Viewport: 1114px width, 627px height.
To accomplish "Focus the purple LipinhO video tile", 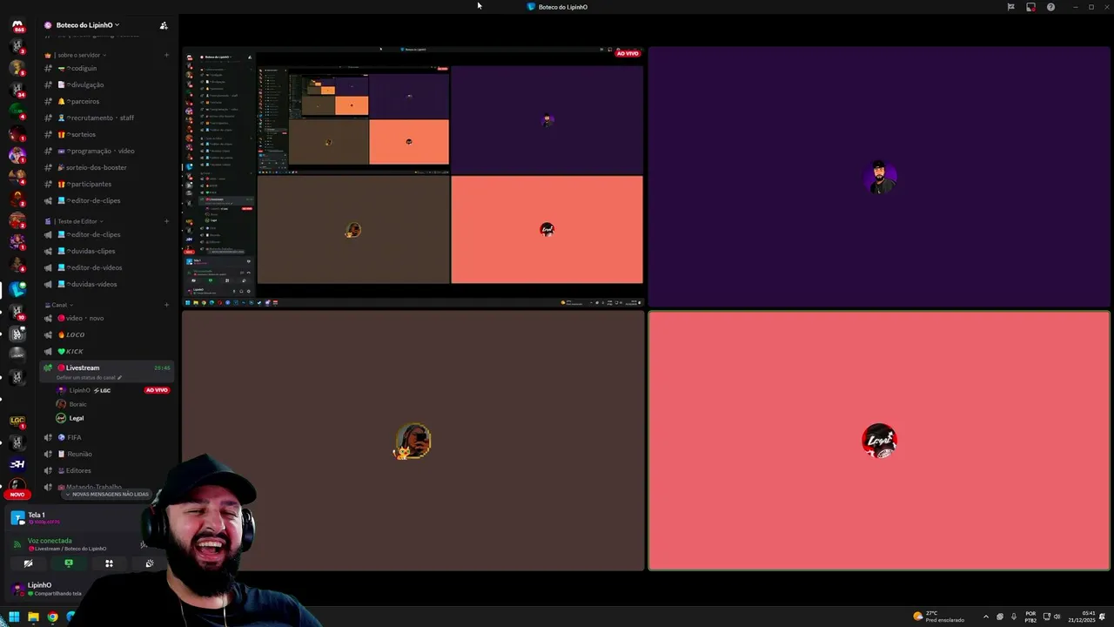I will (879, 178).
